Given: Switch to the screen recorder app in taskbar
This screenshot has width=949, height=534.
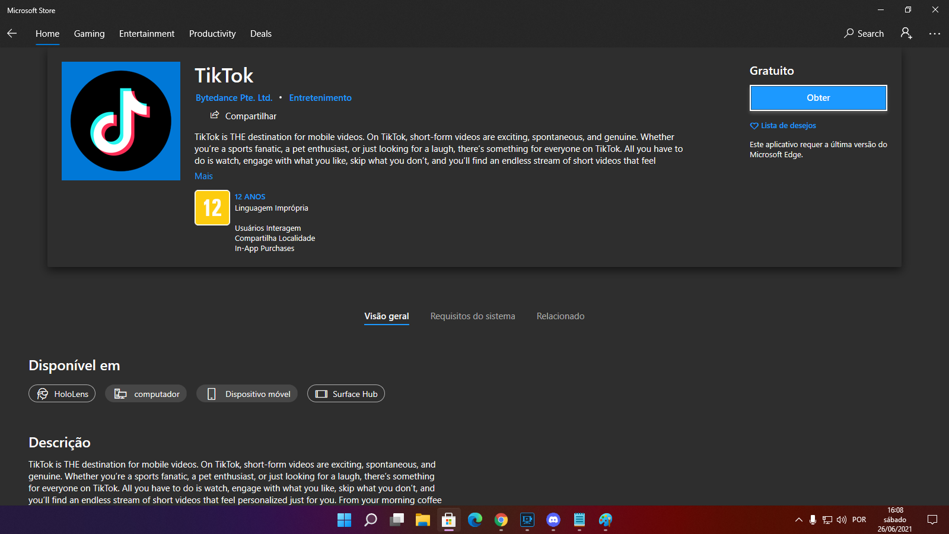Looking at the screenshot, I should pos(527,520).
